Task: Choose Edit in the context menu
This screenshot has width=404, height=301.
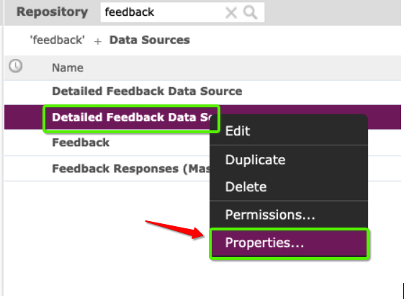Action: point(289,131)
